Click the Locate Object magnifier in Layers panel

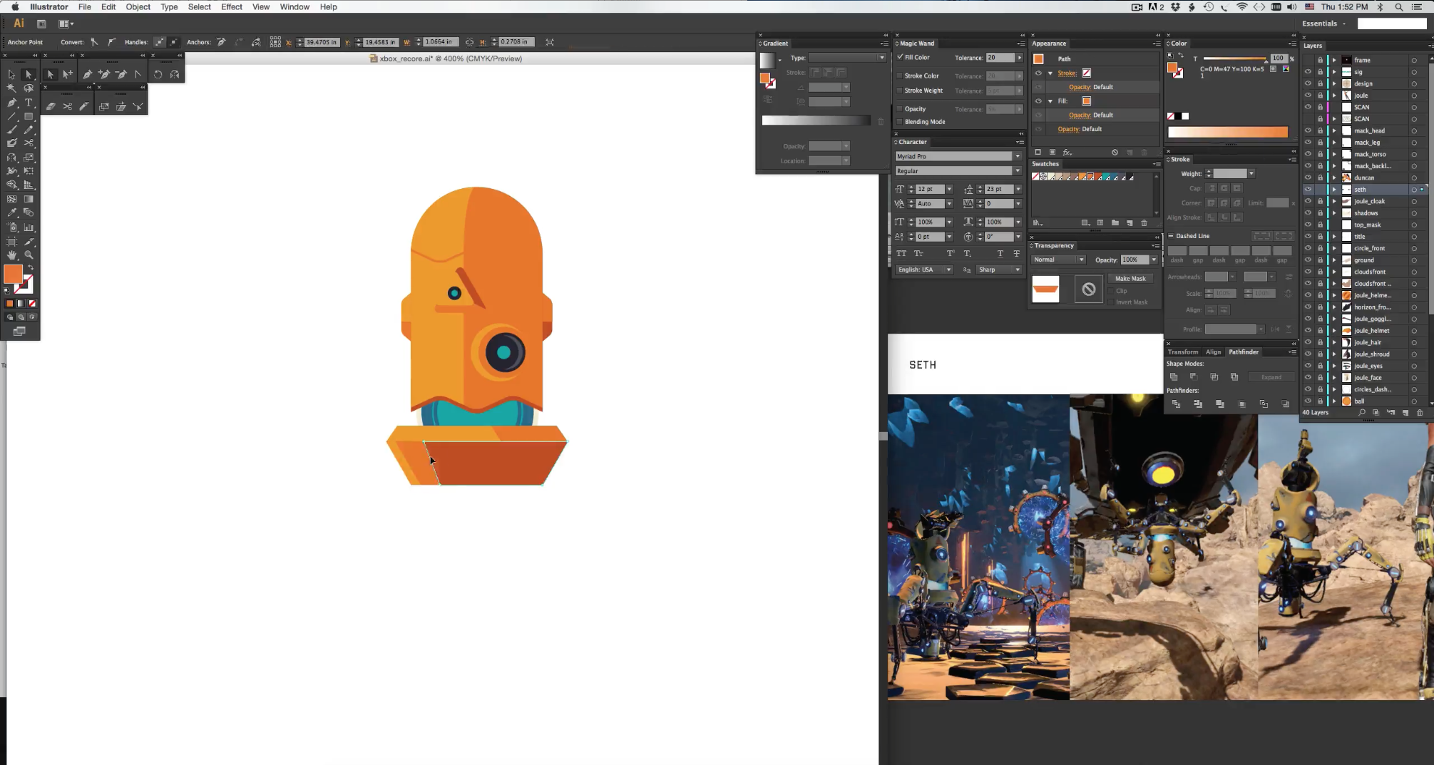[1362, 412]
